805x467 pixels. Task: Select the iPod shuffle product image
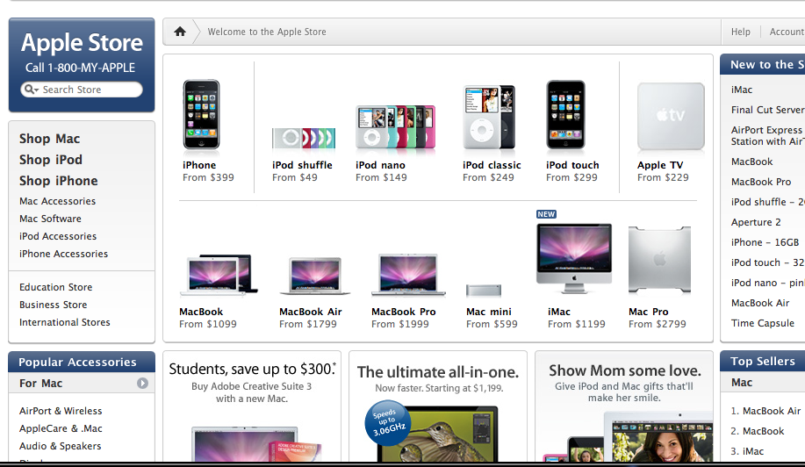(304, 138)
